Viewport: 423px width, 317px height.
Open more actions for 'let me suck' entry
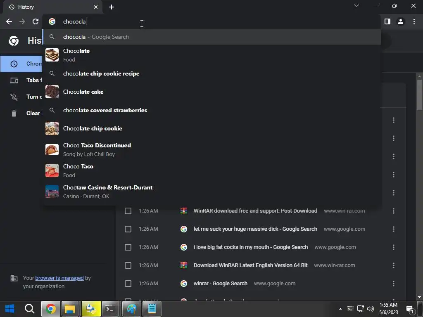click(x=394, y=229)
